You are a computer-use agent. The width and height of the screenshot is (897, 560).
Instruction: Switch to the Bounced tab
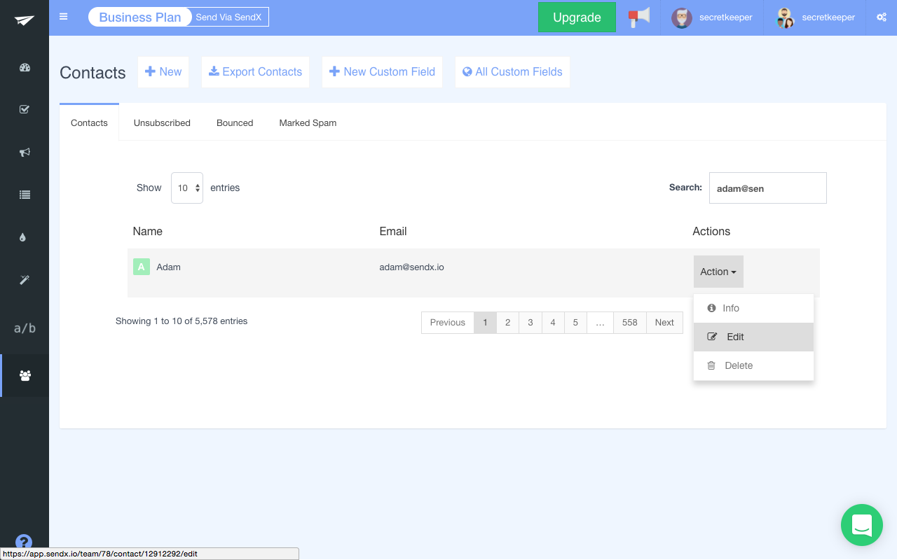point(235,122)
